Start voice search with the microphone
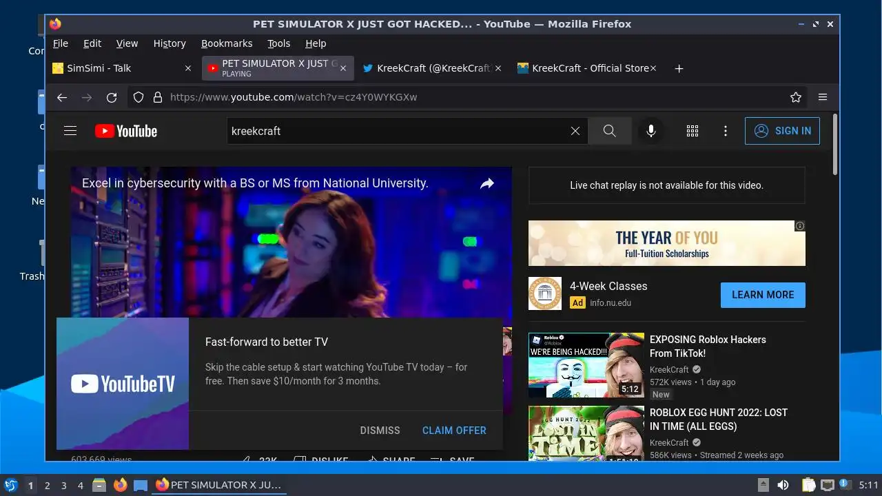 pyautogui.click(x=651, y=131)
